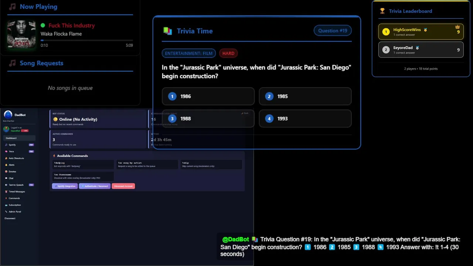473x266 pixels.
Task: Open Trivia in DadBot sidebar
Action: point(19,151)
